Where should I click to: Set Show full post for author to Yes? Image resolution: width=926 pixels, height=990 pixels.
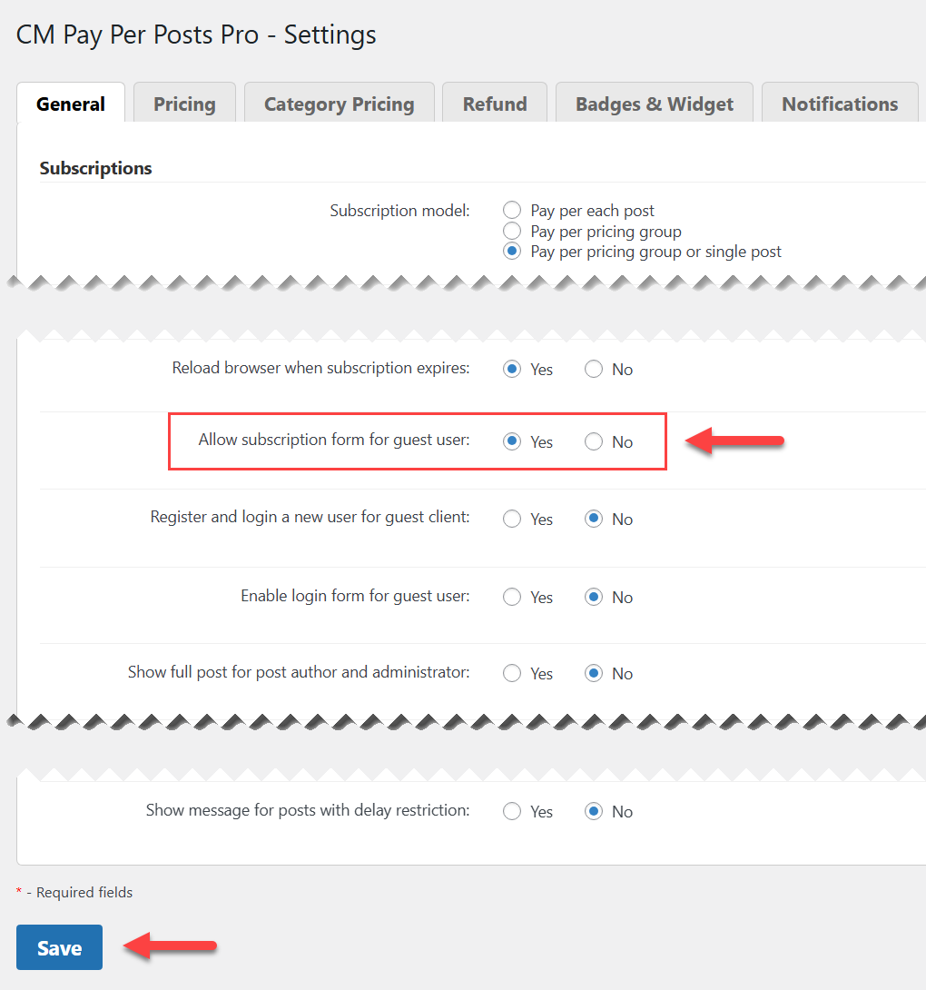pyautogui.click(x=512, y=673)
